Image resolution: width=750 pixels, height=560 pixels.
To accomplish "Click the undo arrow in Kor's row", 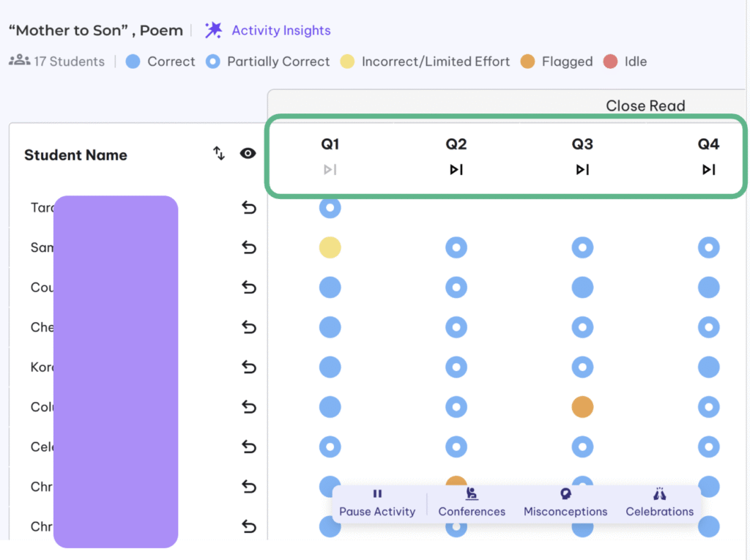I will click(x=249, y=367).
